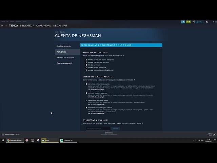Go forward with the forward arrow

point(6,26)
